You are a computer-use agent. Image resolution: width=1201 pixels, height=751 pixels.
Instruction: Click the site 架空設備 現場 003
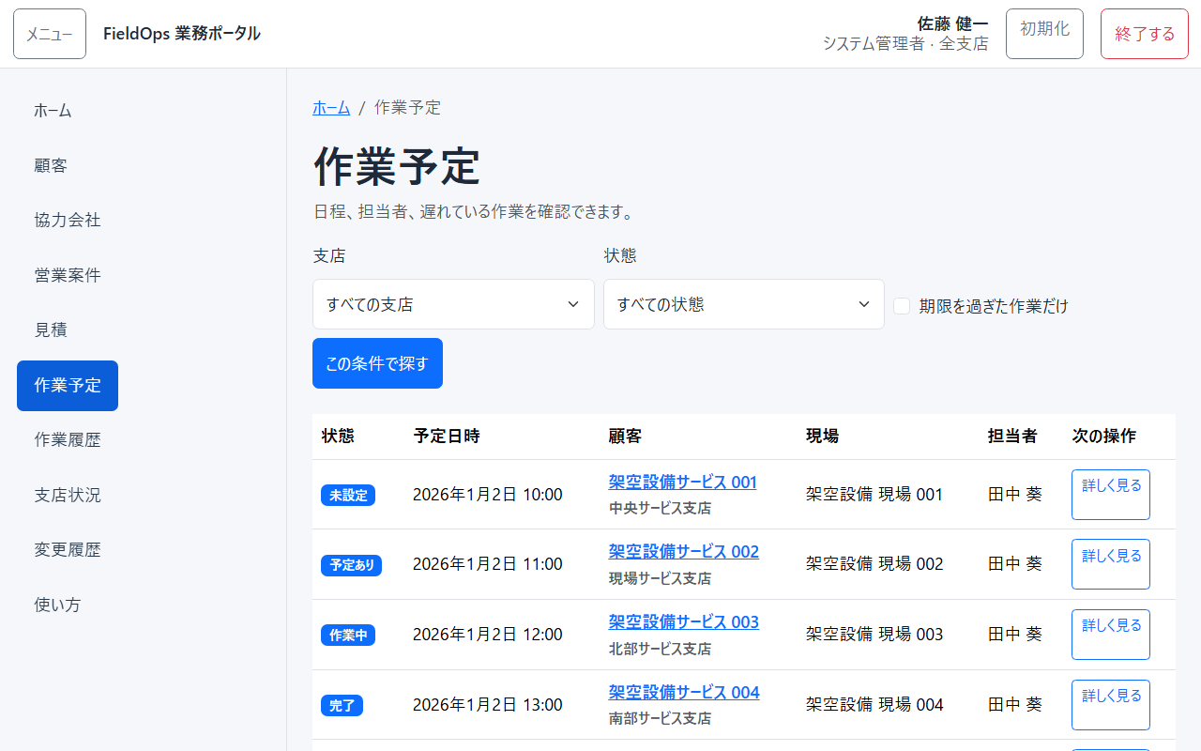pyautogui.click(x=874, y=635)
